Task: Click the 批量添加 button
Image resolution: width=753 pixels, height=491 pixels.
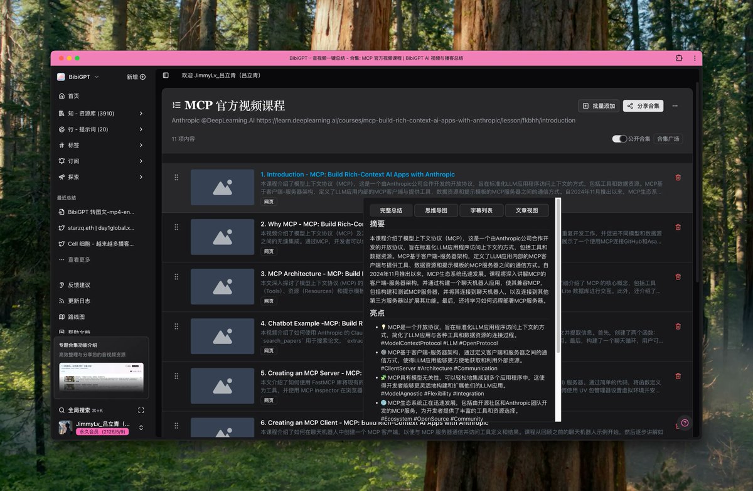Action: [599, 106]
